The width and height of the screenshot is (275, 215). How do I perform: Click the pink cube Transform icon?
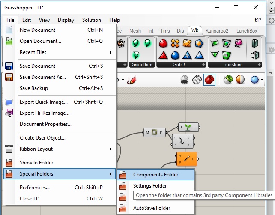click(x=238, y=43)
